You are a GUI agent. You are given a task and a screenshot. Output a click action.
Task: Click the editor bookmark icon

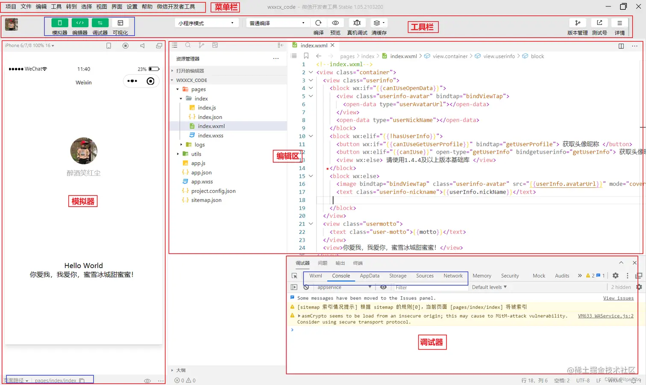pyautogui.click(x=306, y=56)
